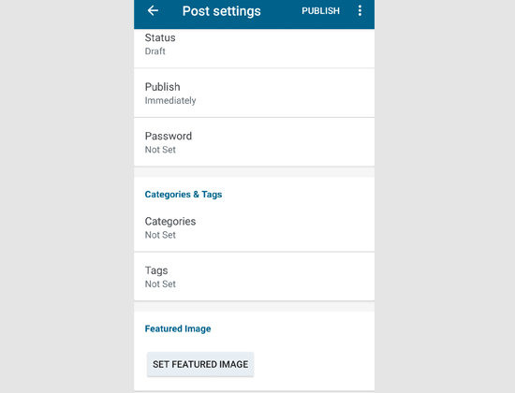Viewport: 515px width, 393px height.
Task: Open the Status setting label
Action: [160, 37]
